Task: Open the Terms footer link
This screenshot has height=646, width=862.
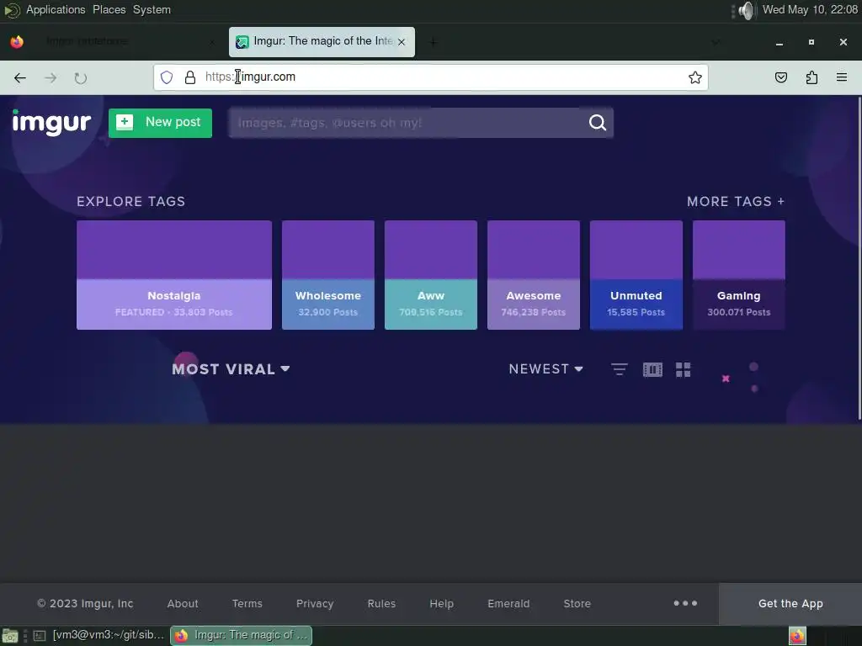Action: pos(247,604)
